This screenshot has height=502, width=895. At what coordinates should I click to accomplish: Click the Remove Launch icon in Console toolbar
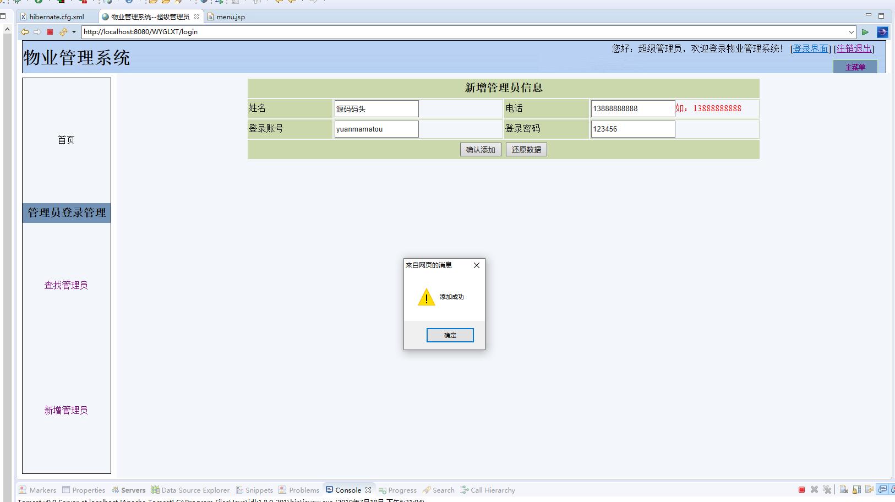814,489
